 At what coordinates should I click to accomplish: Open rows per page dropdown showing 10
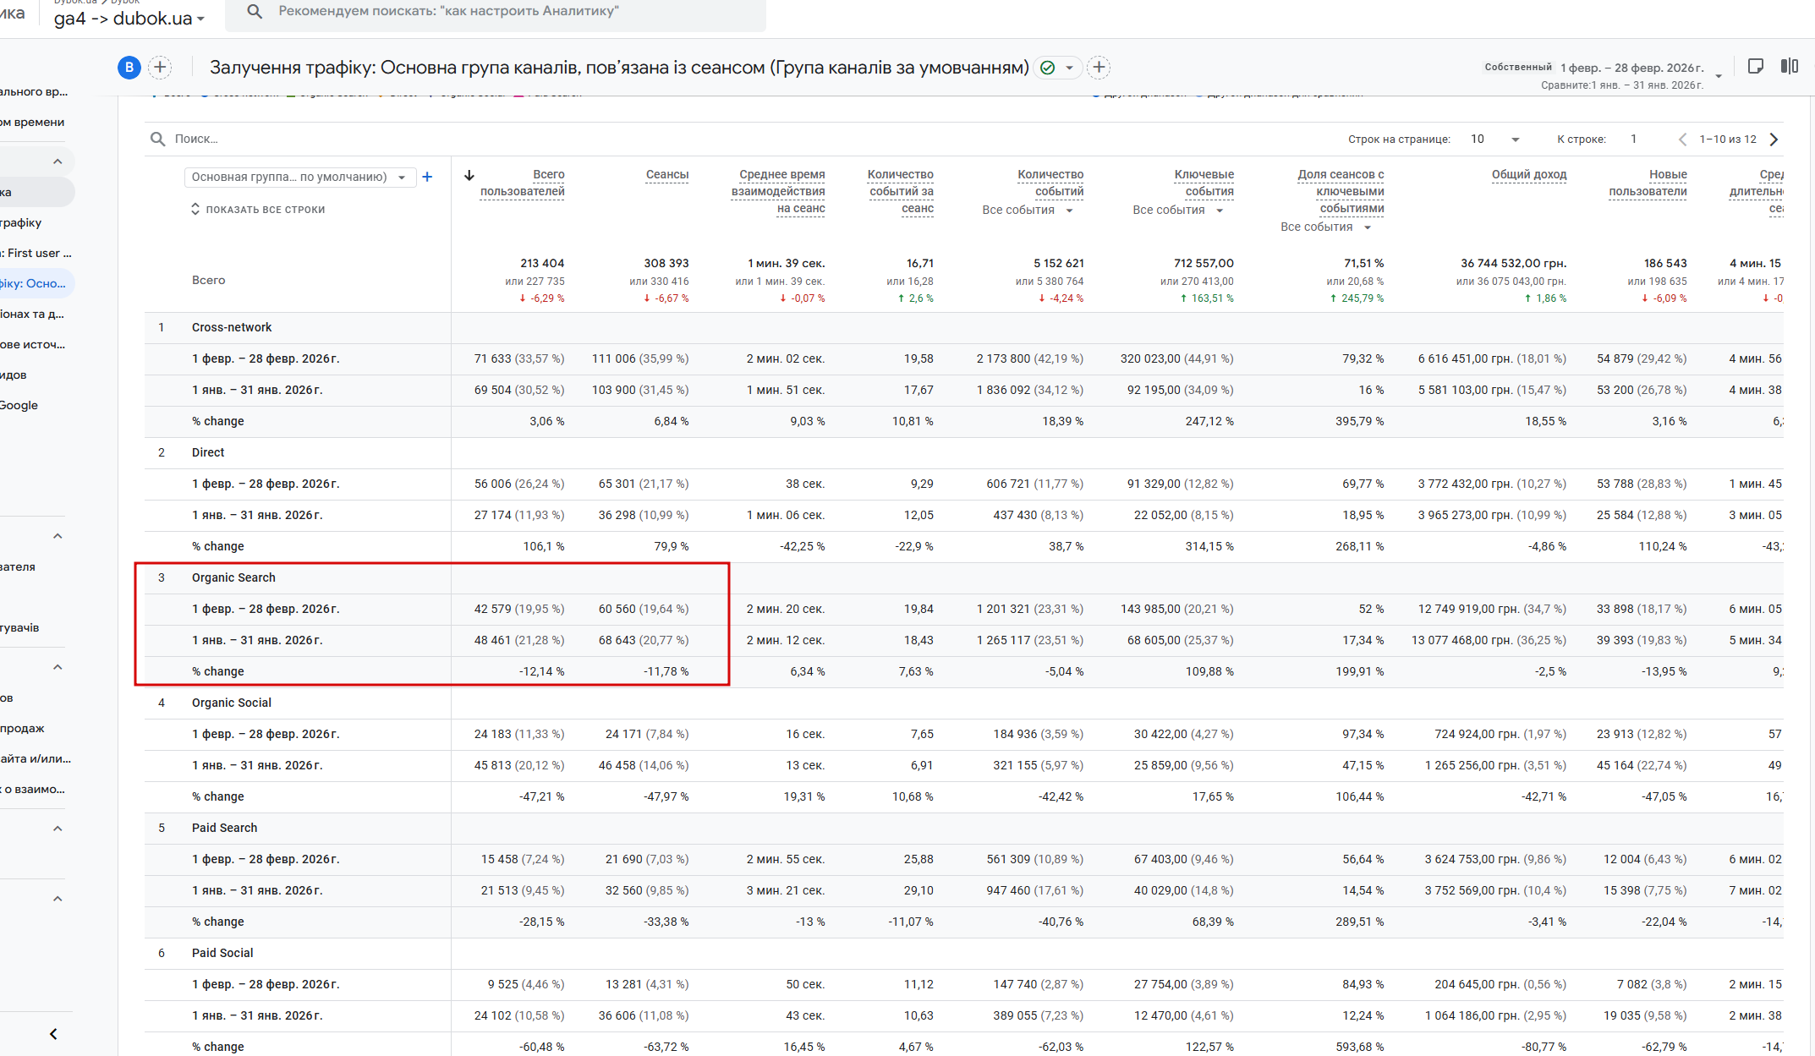[x=1494, y=140]
